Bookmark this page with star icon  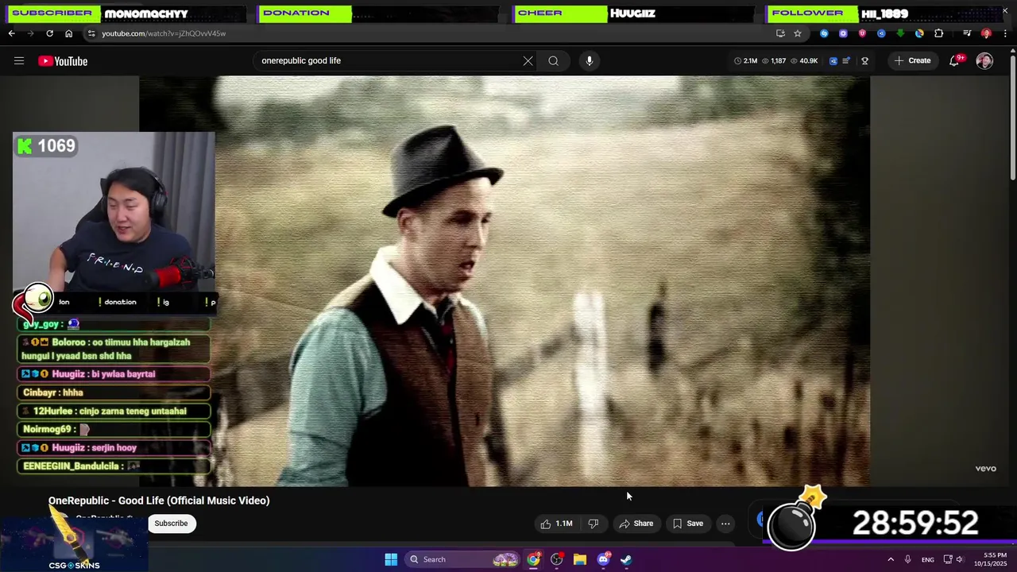798,33
